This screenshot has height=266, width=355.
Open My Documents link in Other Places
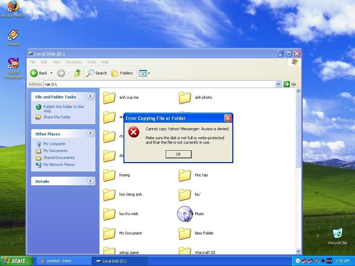tap(55, 151)
